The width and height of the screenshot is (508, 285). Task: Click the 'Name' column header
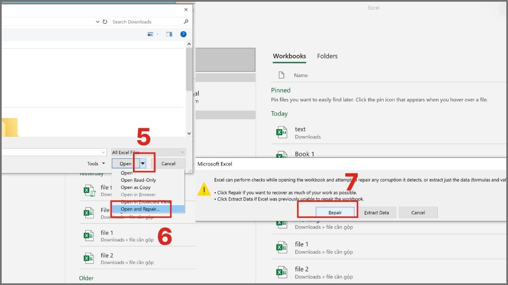(x=301, y=75)
